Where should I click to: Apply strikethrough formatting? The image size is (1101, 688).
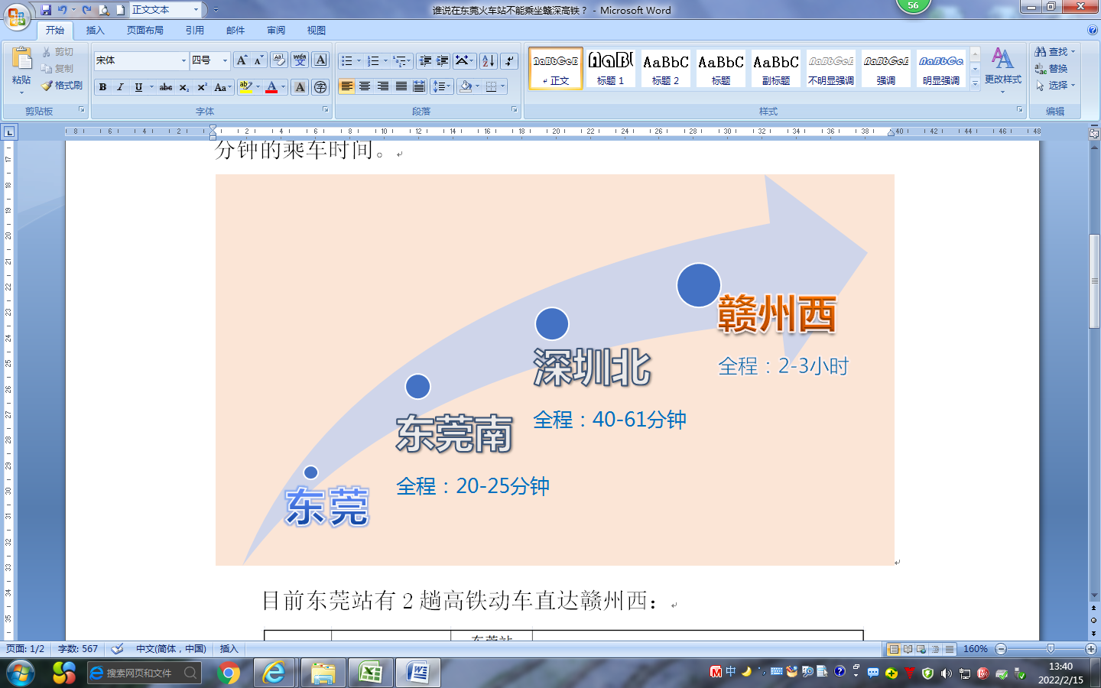(165, 87)
